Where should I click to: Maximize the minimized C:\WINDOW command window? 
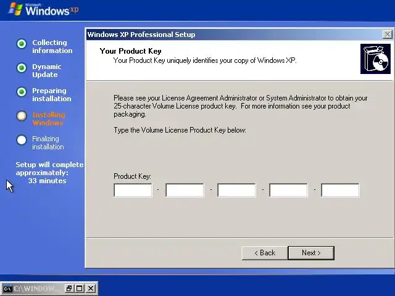80,289
